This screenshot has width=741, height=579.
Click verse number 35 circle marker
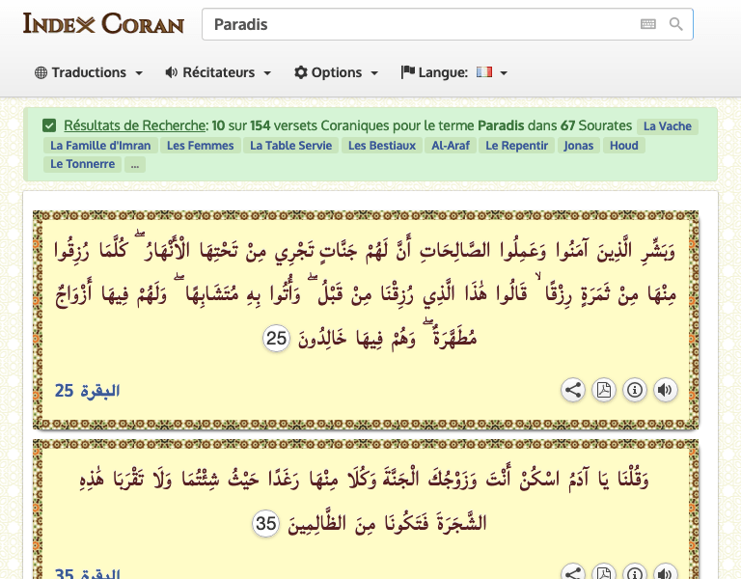pyautogui.click(x=267, y=524)
